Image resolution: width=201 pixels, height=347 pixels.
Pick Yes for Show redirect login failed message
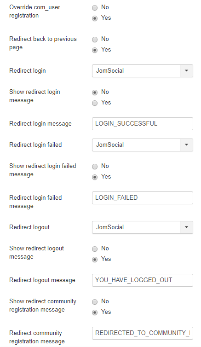[x=95, y=177]
